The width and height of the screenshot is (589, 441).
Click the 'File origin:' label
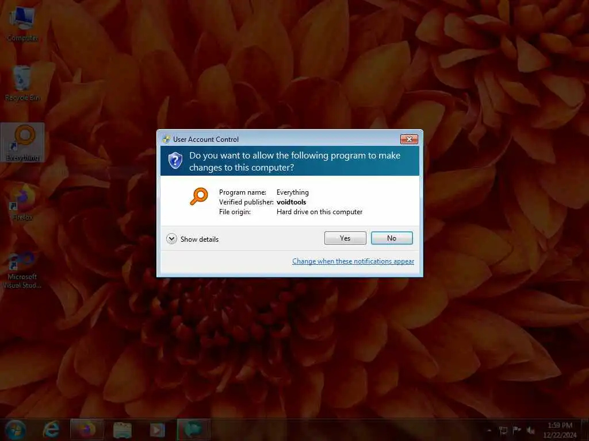pyautogui.click(x=235, y=212)
